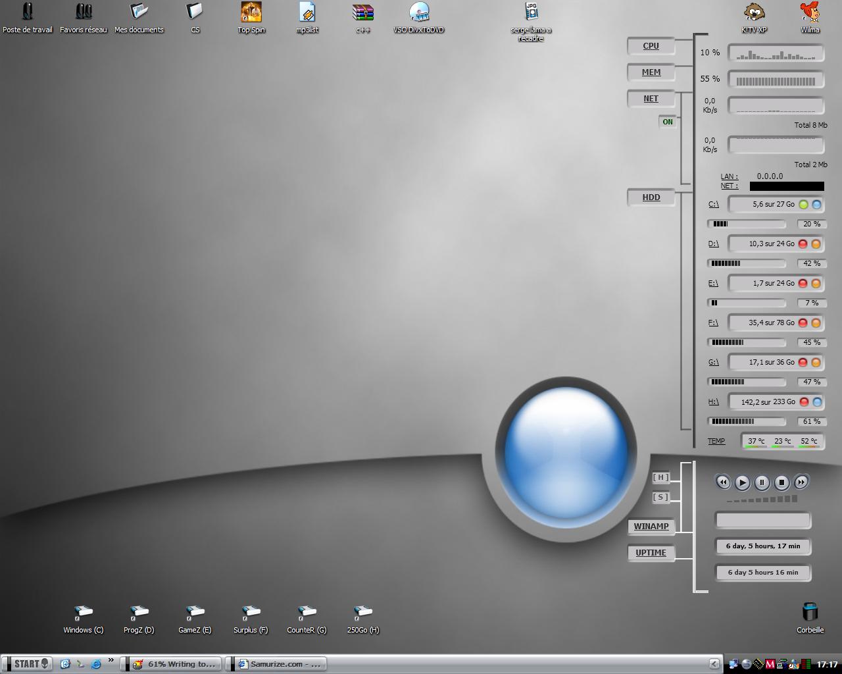Open the GameZ (E) drive shortcut
Viewport: 842px width, 674px height.
point(195,619)
